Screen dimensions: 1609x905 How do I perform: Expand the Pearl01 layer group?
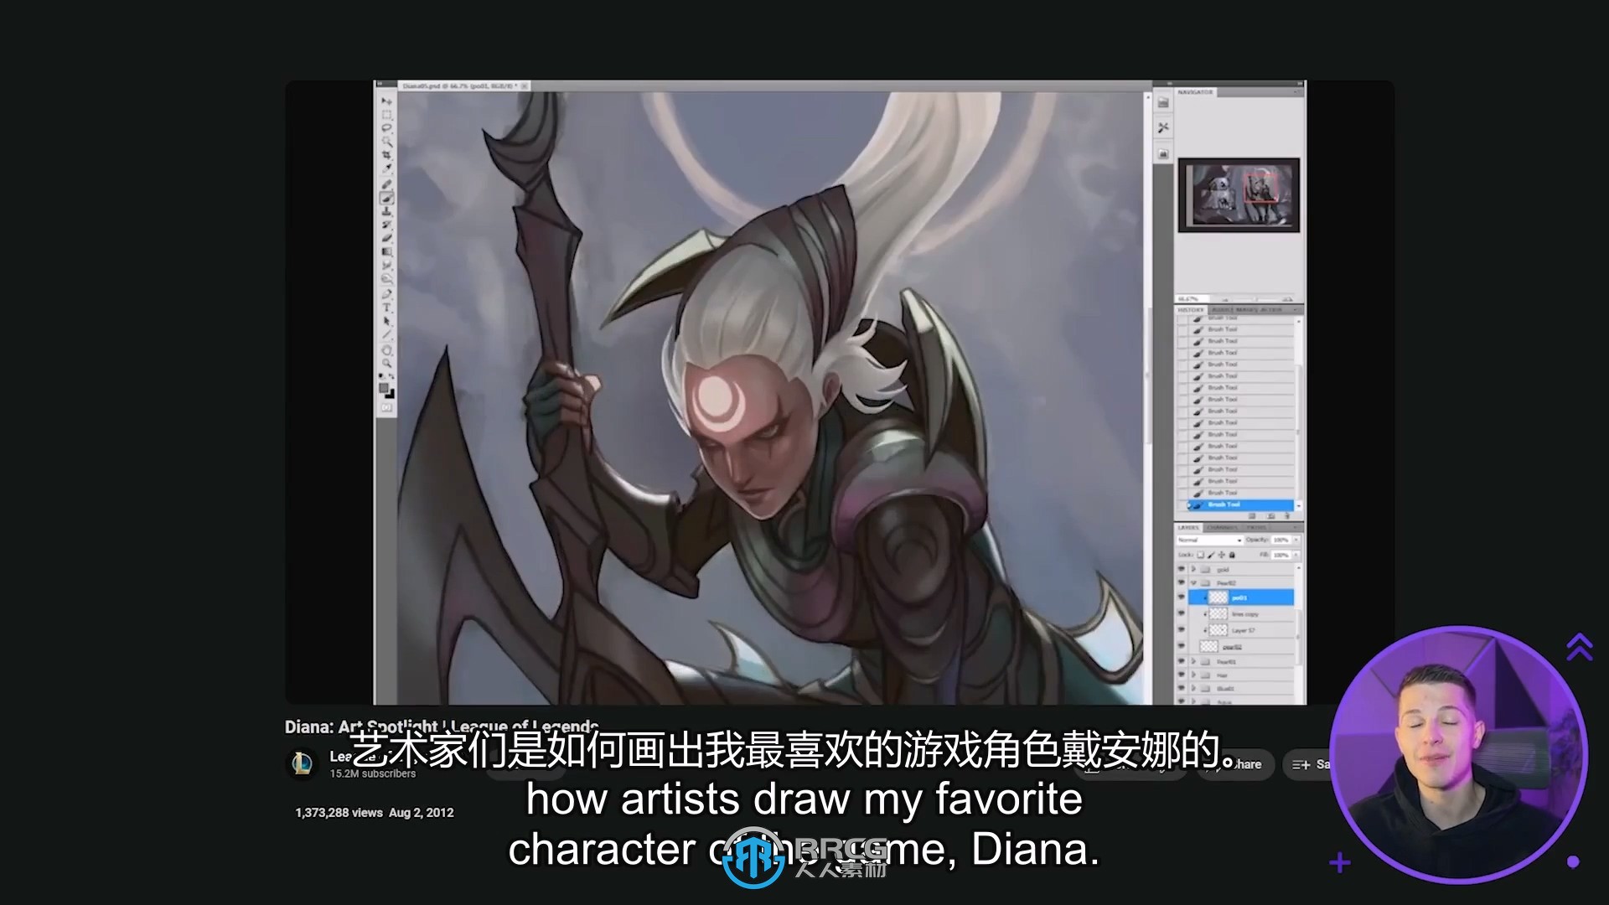1193,661
